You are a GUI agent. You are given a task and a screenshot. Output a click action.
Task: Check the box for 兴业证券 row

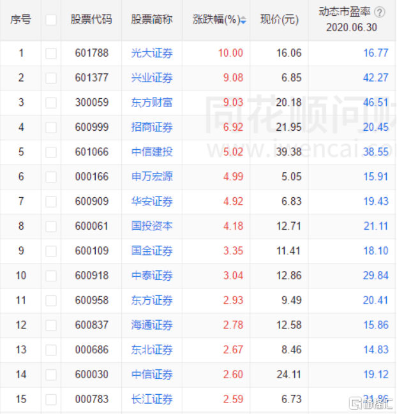click(x=51, y=78)
